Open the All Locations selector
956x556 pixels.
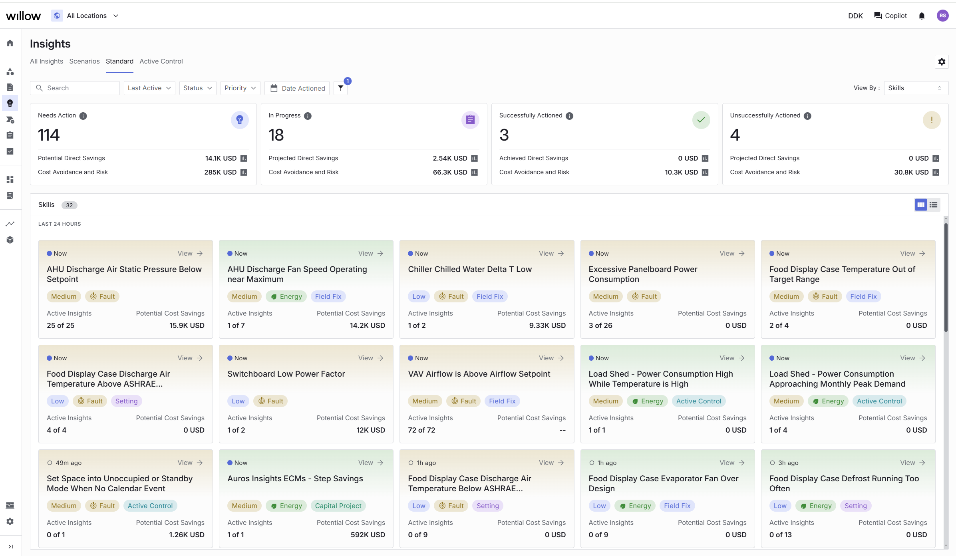[85, 16]
